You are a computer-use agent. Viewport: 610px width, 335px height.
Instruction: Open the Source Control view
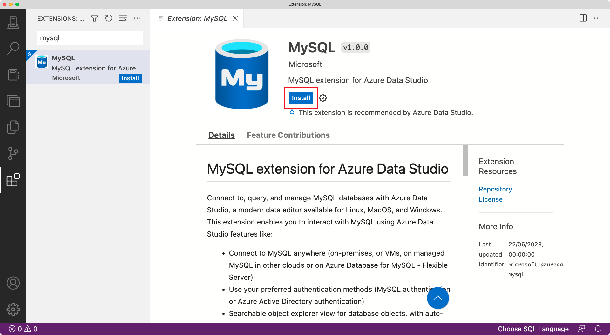(13, 154)
